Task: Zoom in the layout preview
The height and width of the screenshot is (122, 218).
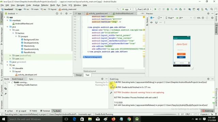Action: point(203,18)
